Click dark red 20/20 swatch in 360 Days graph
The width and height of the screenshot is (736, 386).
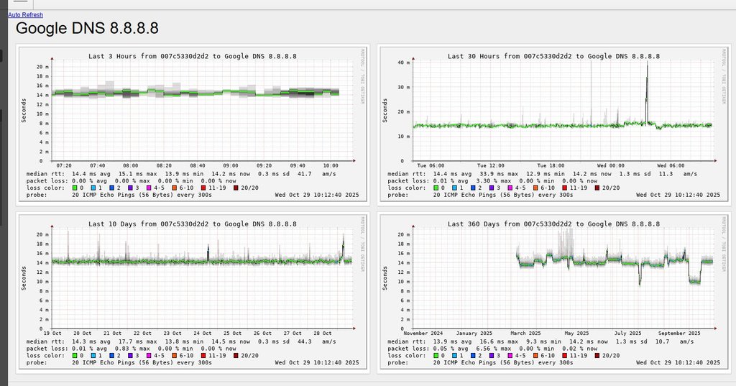597,356
